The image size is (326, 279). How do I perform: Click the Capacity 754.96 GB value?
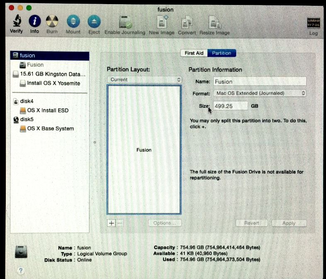[x=220, y=247]
